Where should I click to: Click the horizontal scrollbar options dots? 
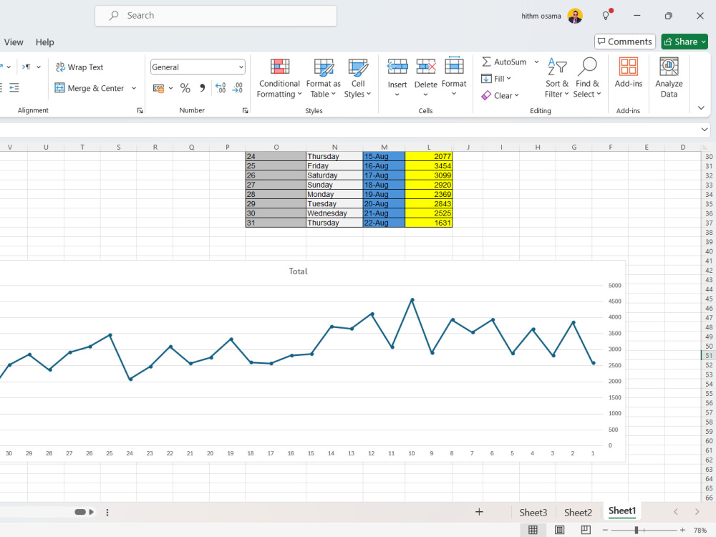point(107,513)
